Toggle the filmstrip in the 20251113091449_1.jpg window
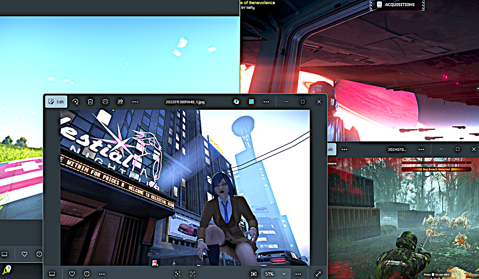This screenshot has height=279, width=479. (52, 274)
